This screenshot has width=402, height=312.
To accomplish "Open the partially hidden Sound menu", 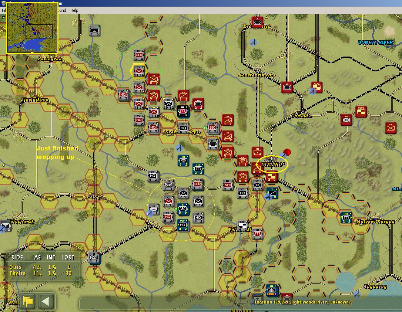I will [62, 10].
